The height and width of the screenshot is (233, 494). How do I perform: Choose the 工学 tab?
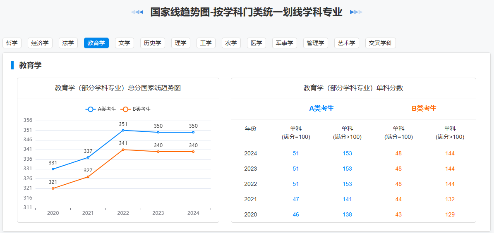coord(206,43)
